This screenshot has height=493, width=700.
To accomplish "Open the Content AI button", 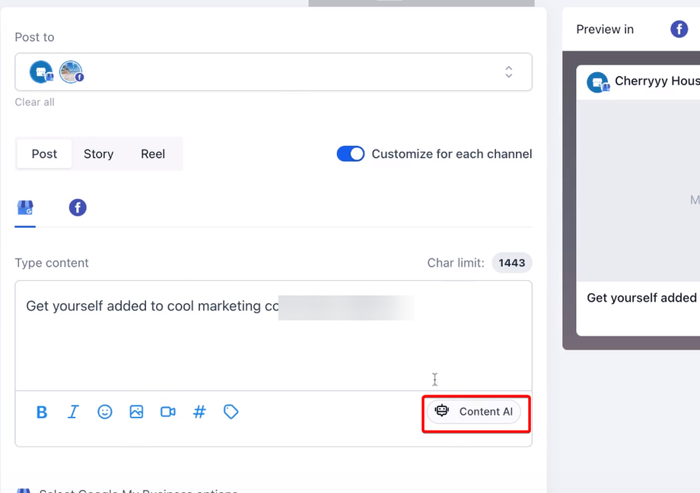I will pos(475,412).
